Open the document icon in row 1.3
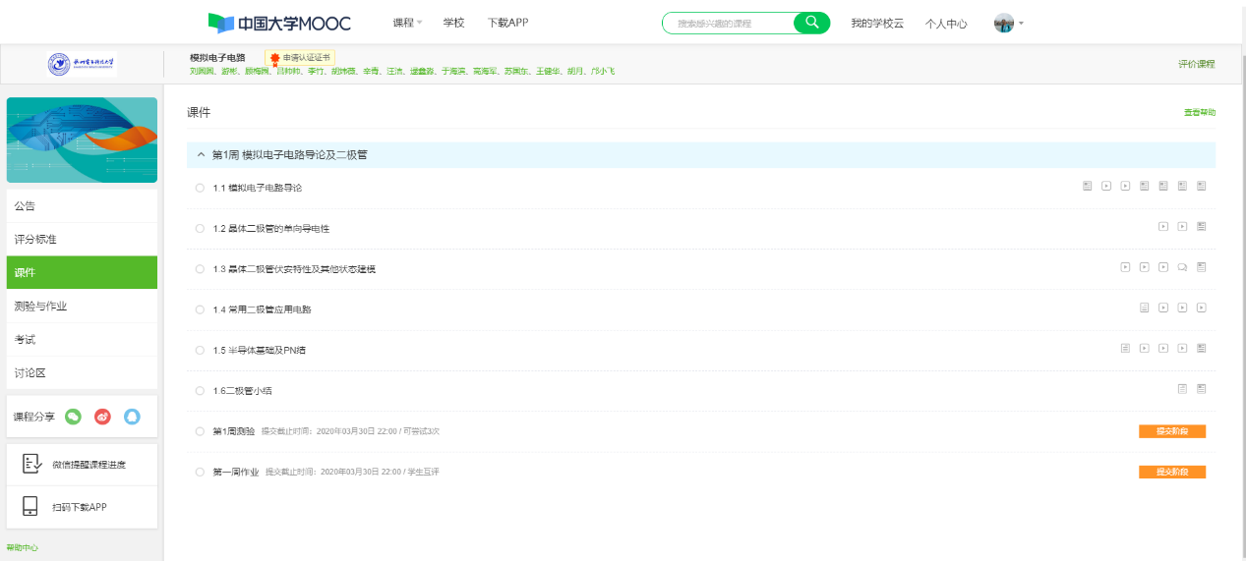This screenshot has width=1246, height=561. click(x=1202, y=267)
